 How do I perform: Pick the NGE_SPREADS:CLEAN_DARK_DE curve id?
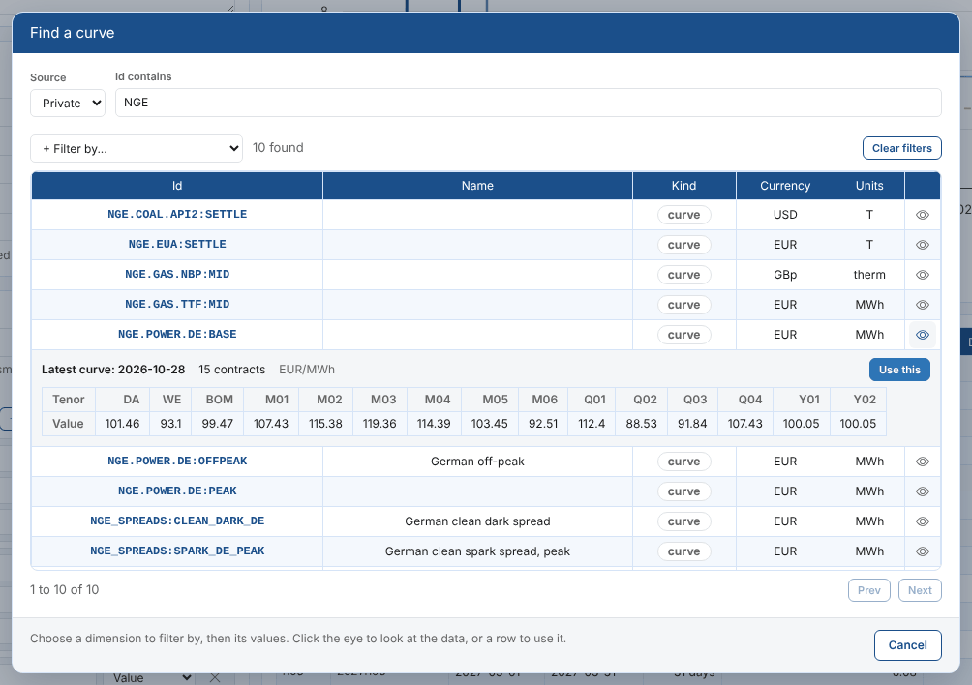(x=177, y=521)
